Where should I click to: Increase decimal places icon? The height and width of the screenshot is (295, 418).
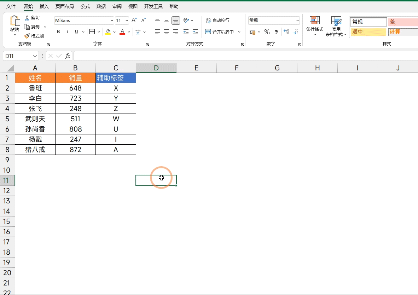point(286,32)
